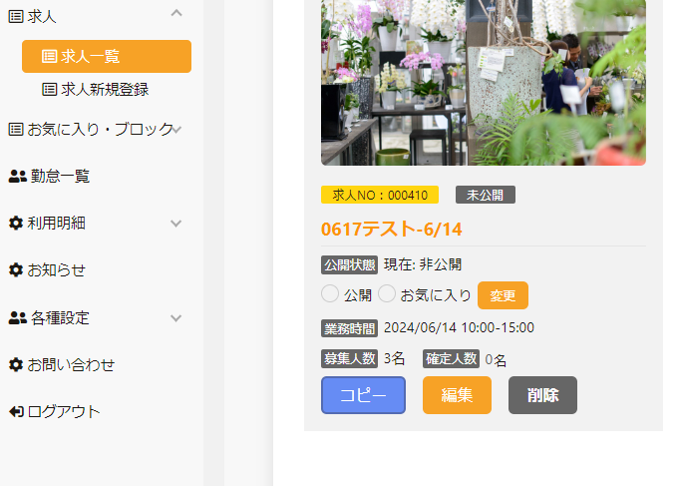Click the people icon beside 各種設定

click(x=17, y=317)
